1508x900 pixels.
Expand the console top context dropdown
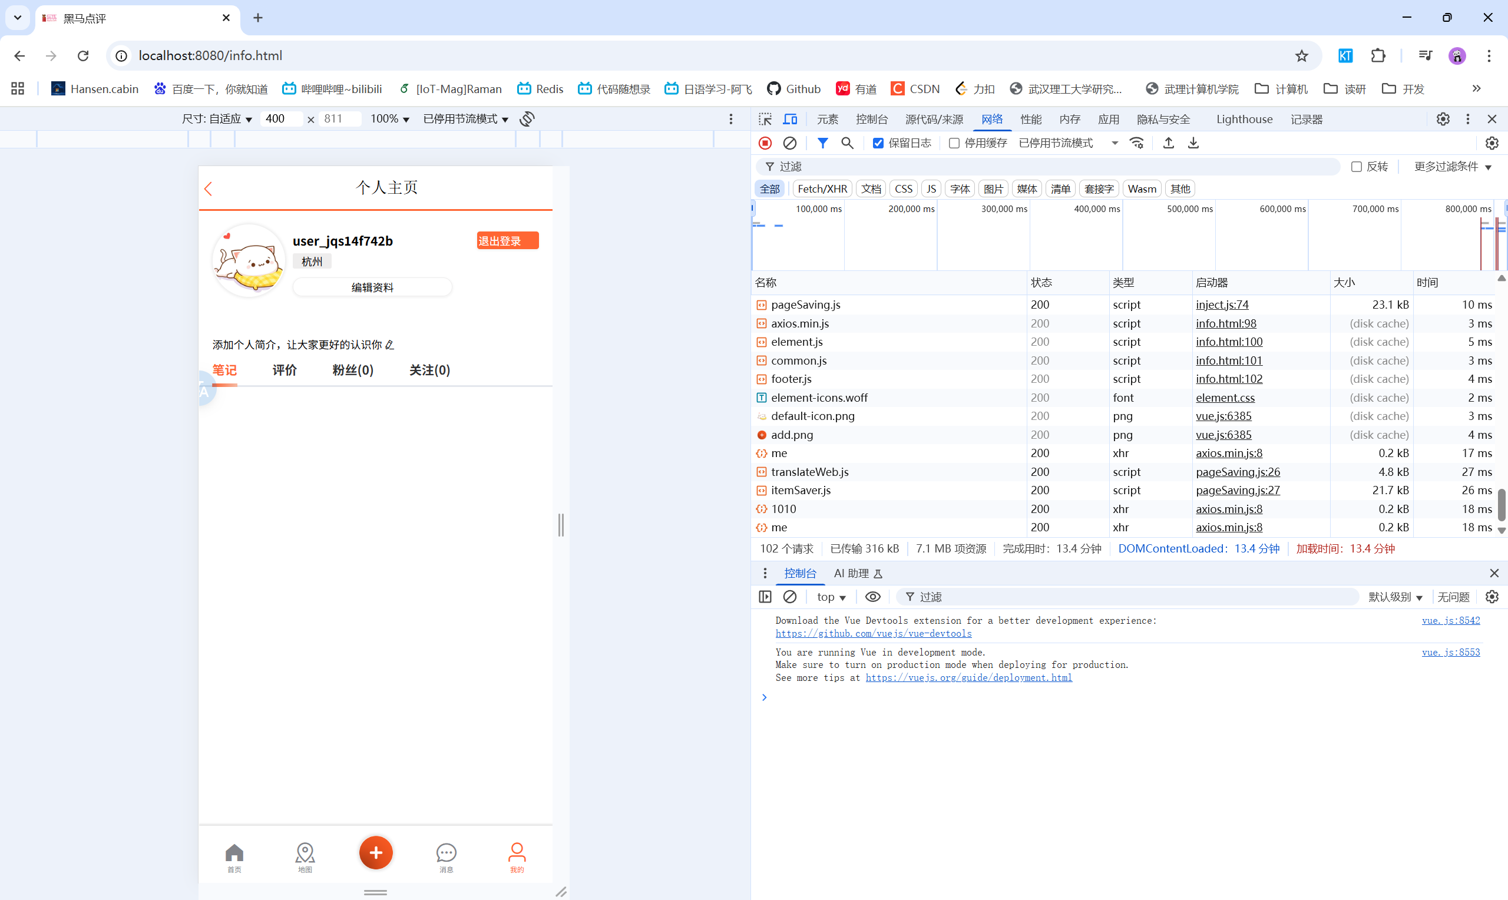pos(831,597)
